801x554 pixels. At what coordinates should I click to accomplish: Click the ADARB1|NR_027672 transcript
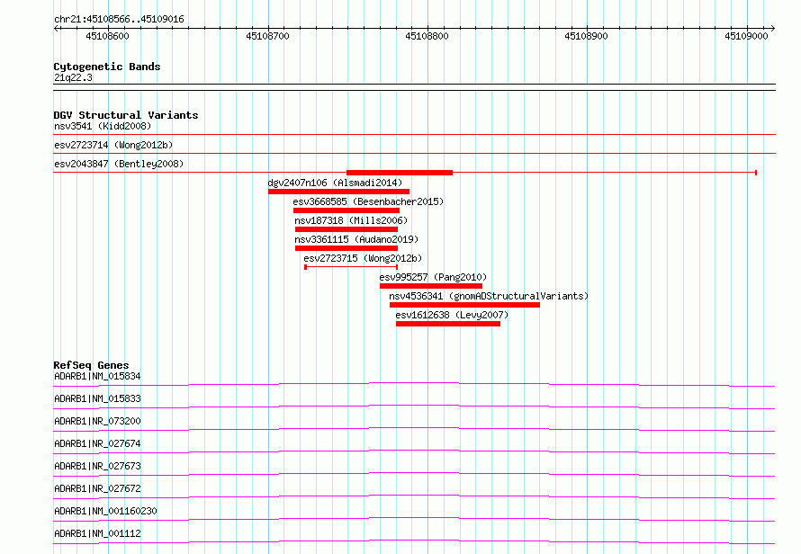tap(97, 488)
